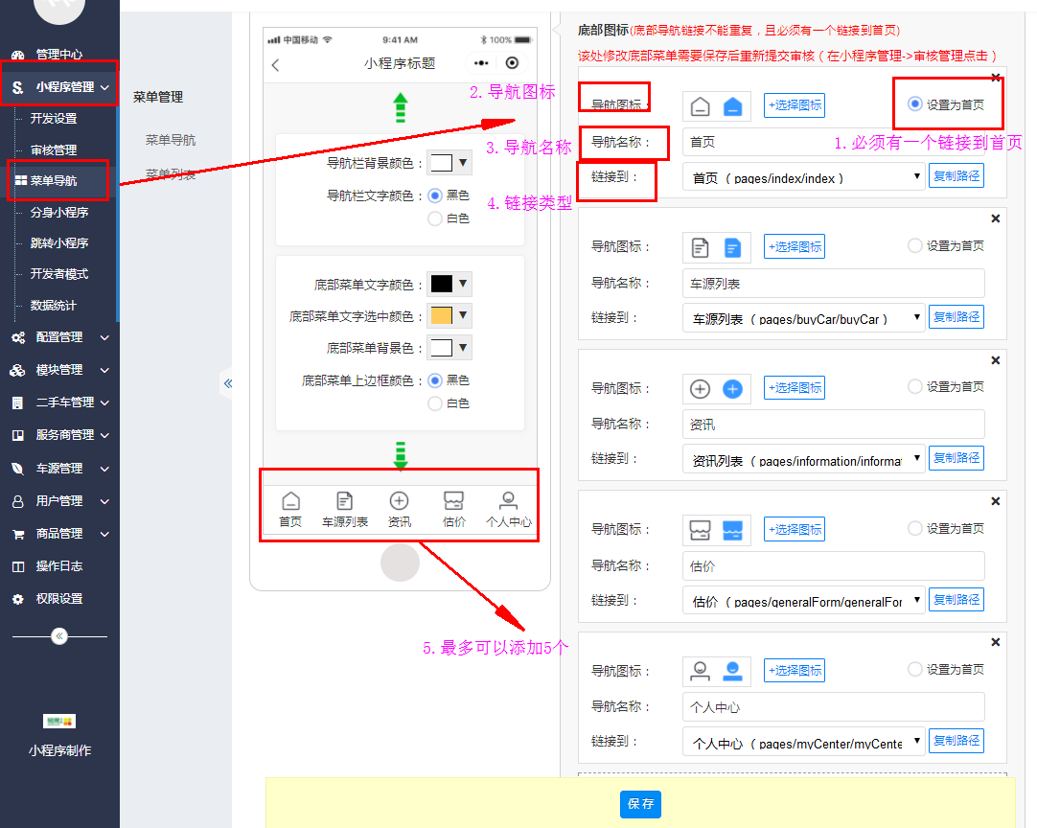Select the 估价 icon in the preview footer
The height and width of the screenshot is (828, 1037).
coord(453,499)
